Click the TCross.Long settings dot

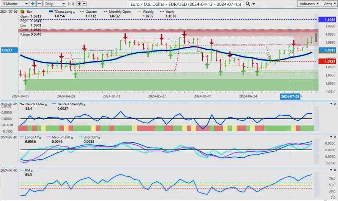coord(74,12)
